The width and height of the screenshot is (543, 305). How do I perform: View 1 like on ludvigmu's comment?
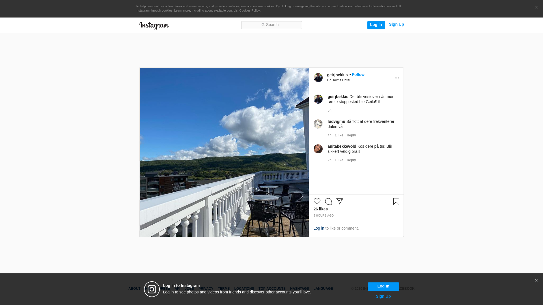tap(339, 135)
